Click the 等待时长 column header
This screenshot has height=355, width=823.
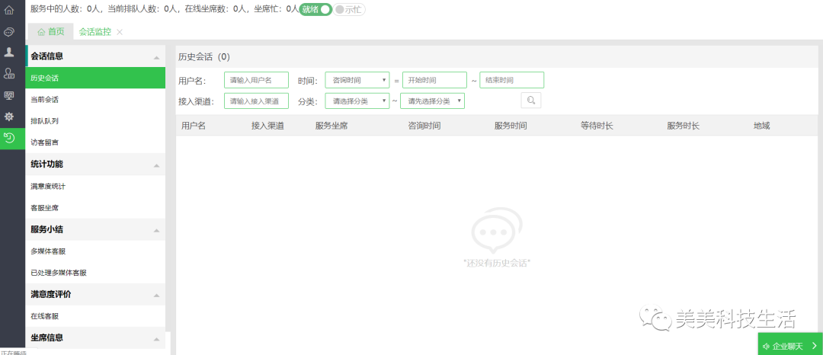(597, 126)
